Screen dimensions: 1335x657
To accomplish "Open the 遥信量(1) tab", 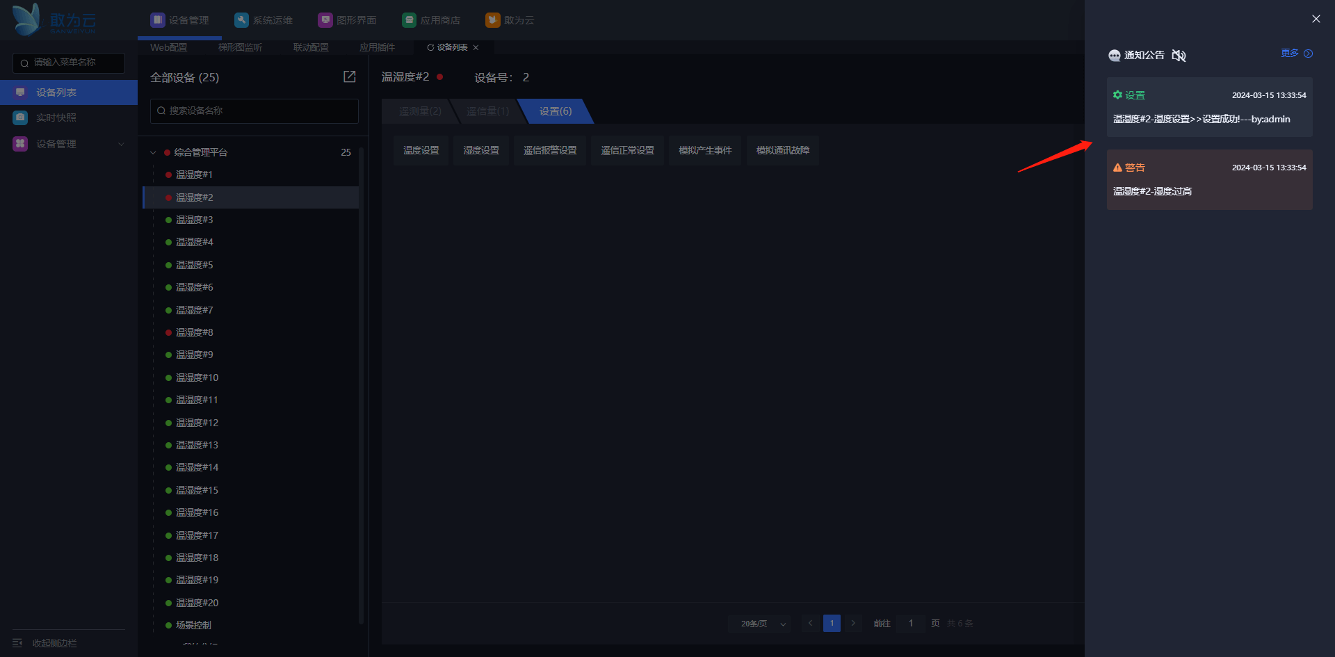I will click(487, 111).
